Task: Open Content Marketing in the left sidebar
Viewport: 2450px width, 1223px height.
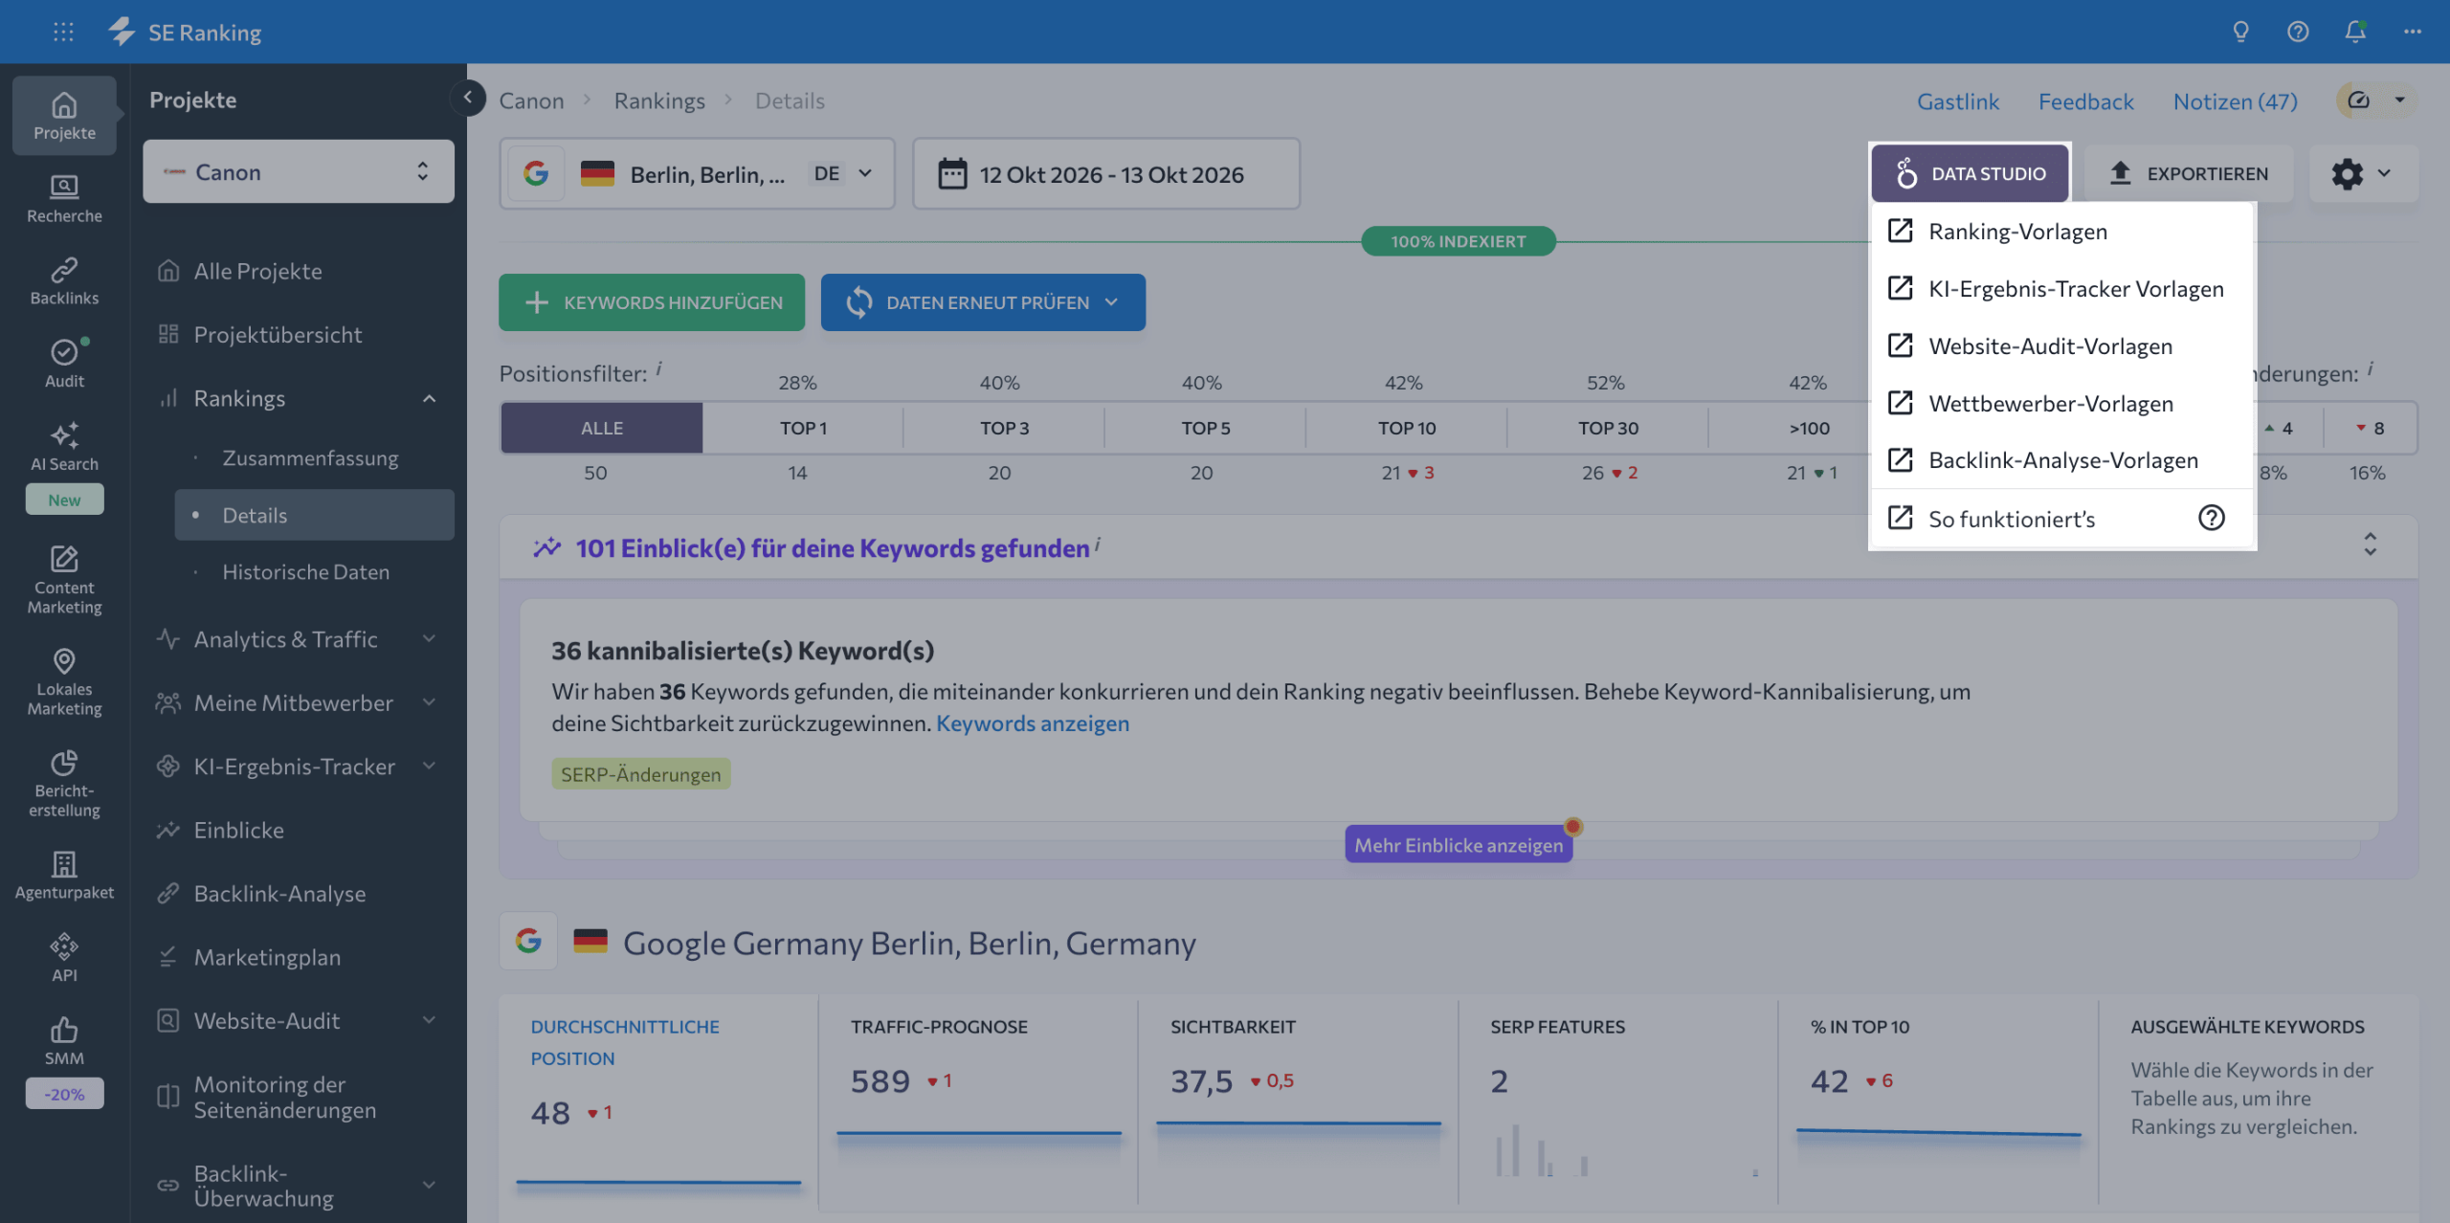Action: pyautogui.click(x=64, y=579)
